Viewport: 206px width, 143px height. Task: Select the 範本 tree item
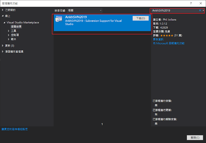tap(14, 39)
